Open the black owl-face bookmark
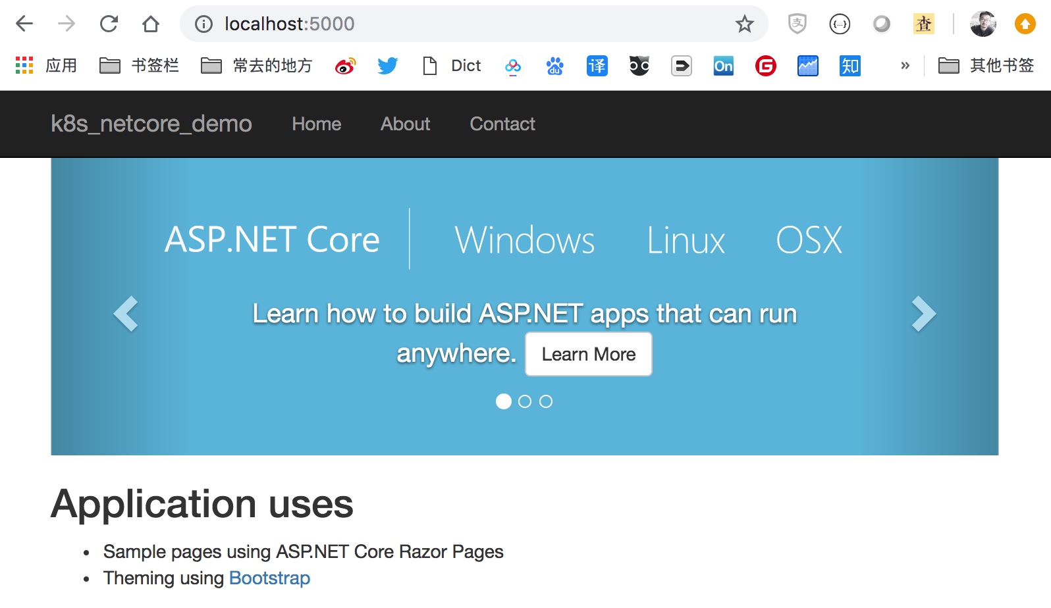 pos(639,66)
